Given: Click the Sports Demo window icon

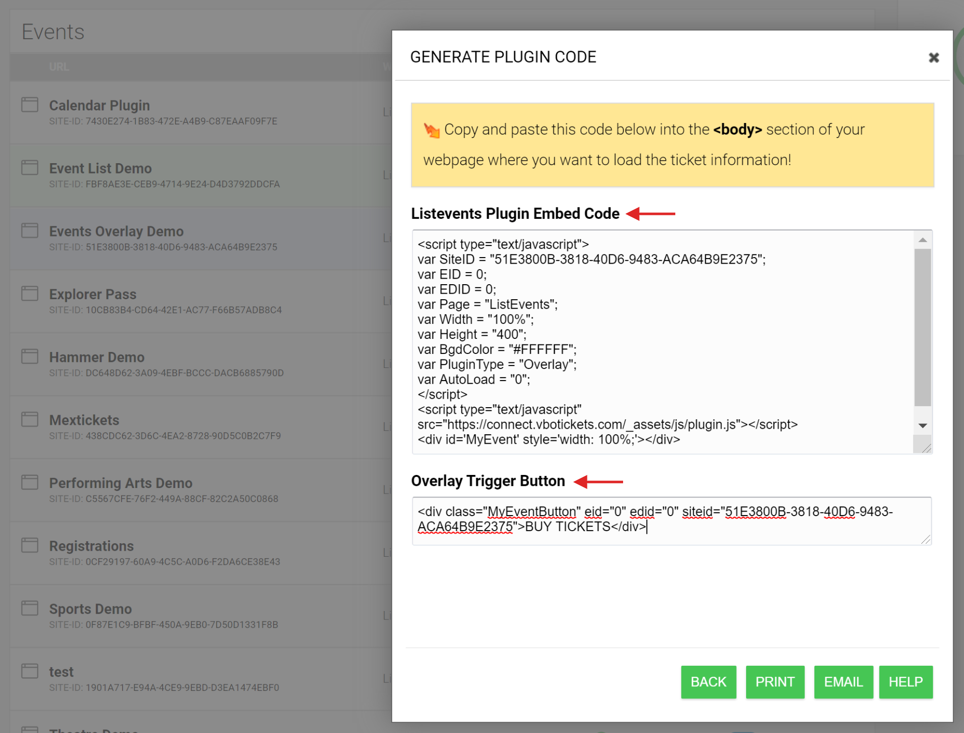Looking at the screenshot, I should pyautogui.click(x=30, y=608).
